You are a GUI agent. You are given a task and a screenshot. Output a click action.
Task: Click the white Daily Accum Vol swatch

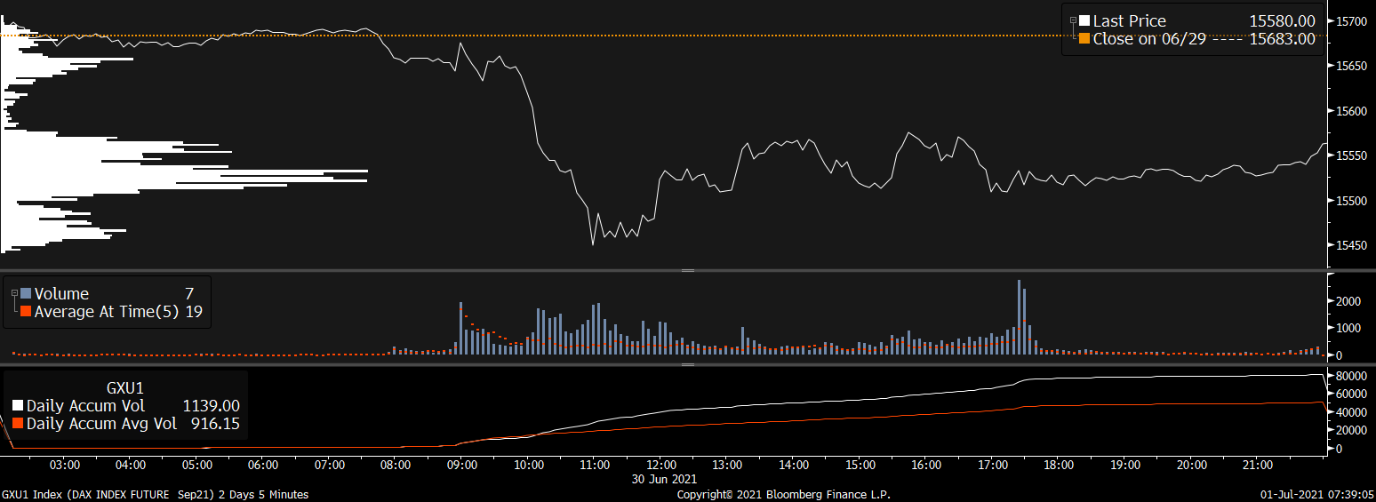coord(18,406)
